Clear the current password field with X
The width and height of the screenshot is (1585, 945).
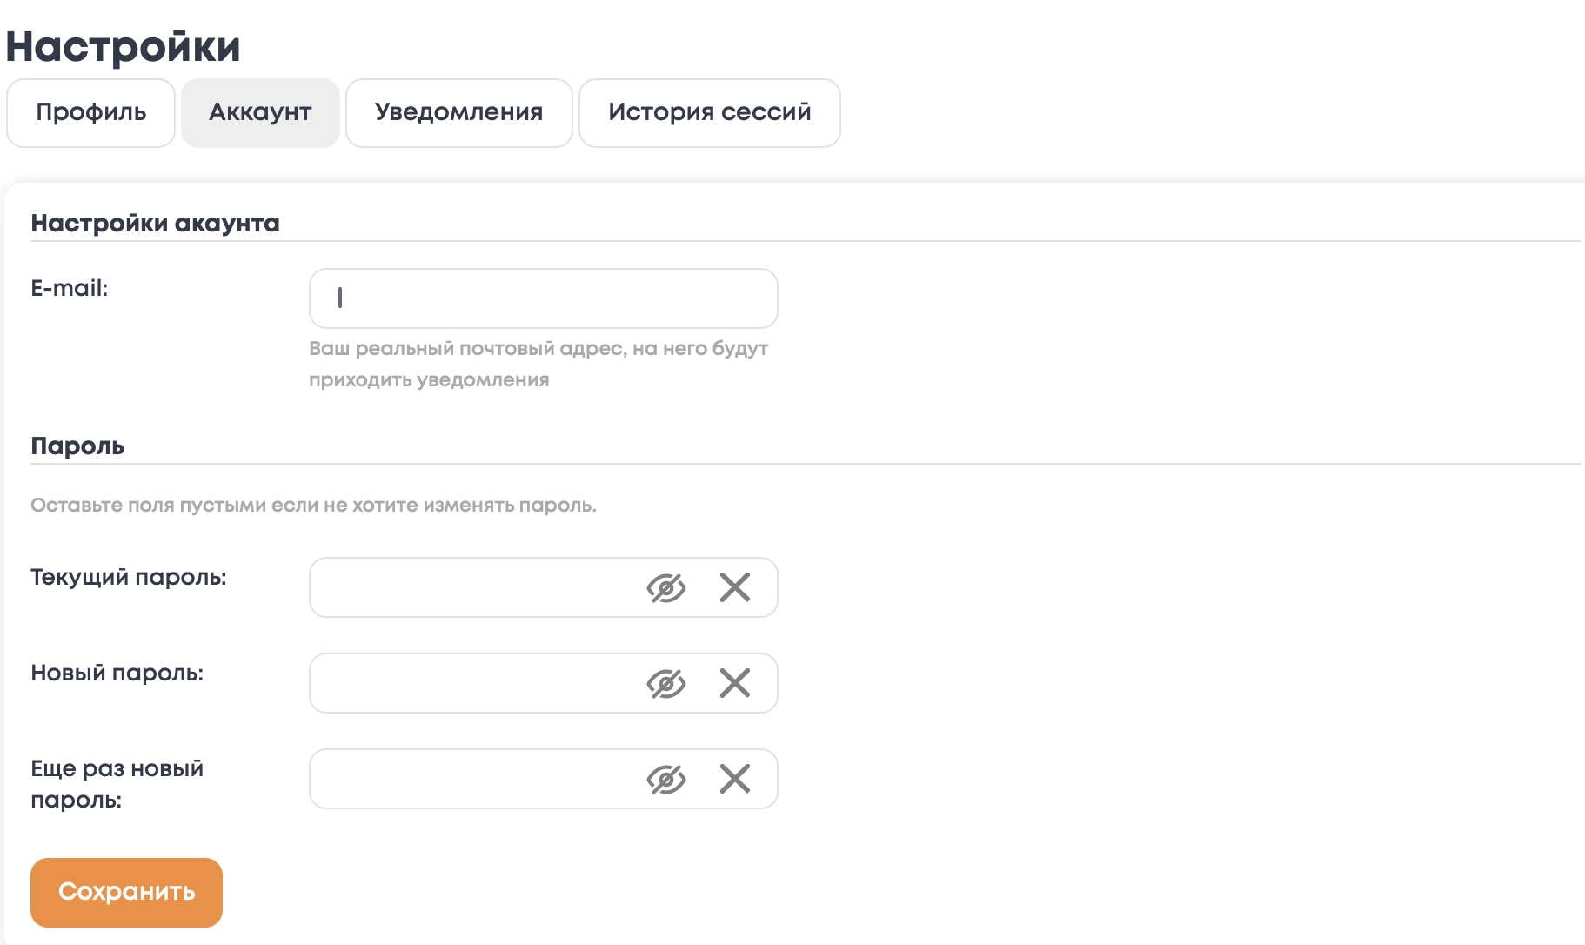pyautogui.click(x=735, y=588)
